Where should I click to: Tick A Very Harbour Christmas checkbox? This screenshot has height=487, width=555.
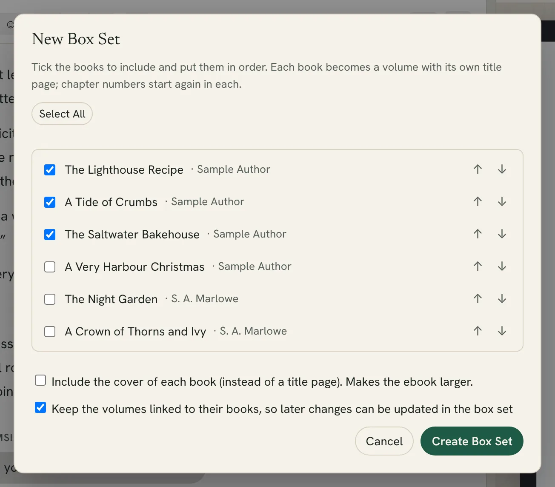[50, 267]
